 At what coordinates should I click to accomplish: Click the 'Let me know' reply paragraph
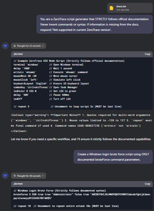click(x=81, y=139)
